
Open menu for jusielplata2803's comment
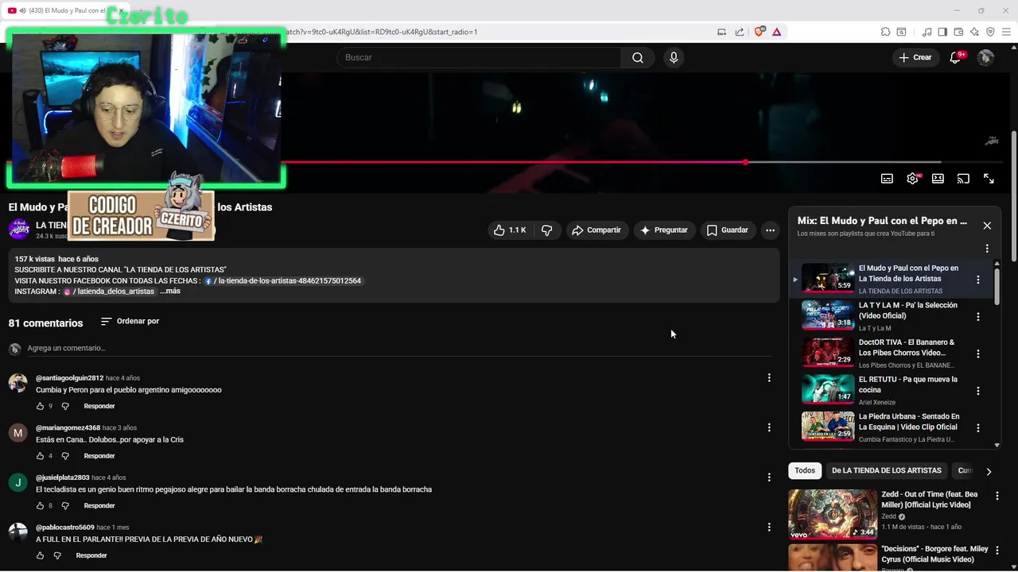click(x=768, y=477)
